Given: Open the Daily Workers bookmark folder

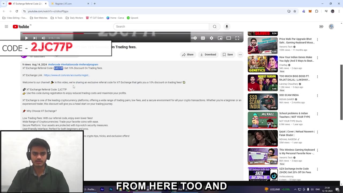Looking at the screenshot, I should [74, 18].
